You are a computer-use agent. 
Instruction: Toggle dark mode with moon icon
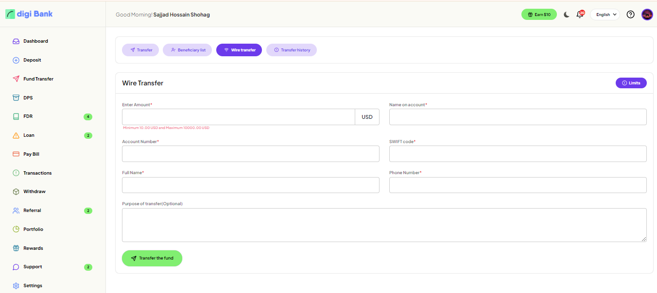pos(567,15)
